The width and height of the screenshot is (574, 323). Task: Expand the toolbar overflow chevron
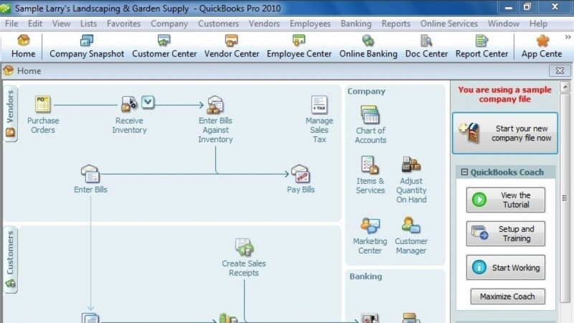[x=568, y=37]
